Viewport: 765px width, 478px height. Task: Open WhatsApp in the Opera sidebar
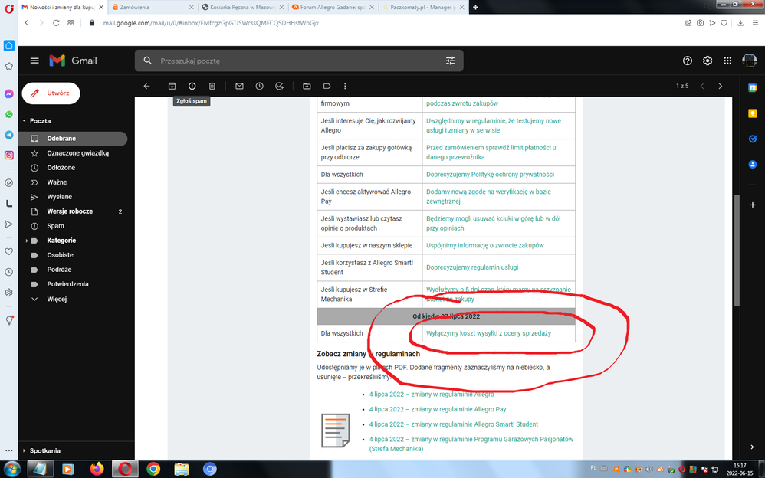click(x=8, y=115)
